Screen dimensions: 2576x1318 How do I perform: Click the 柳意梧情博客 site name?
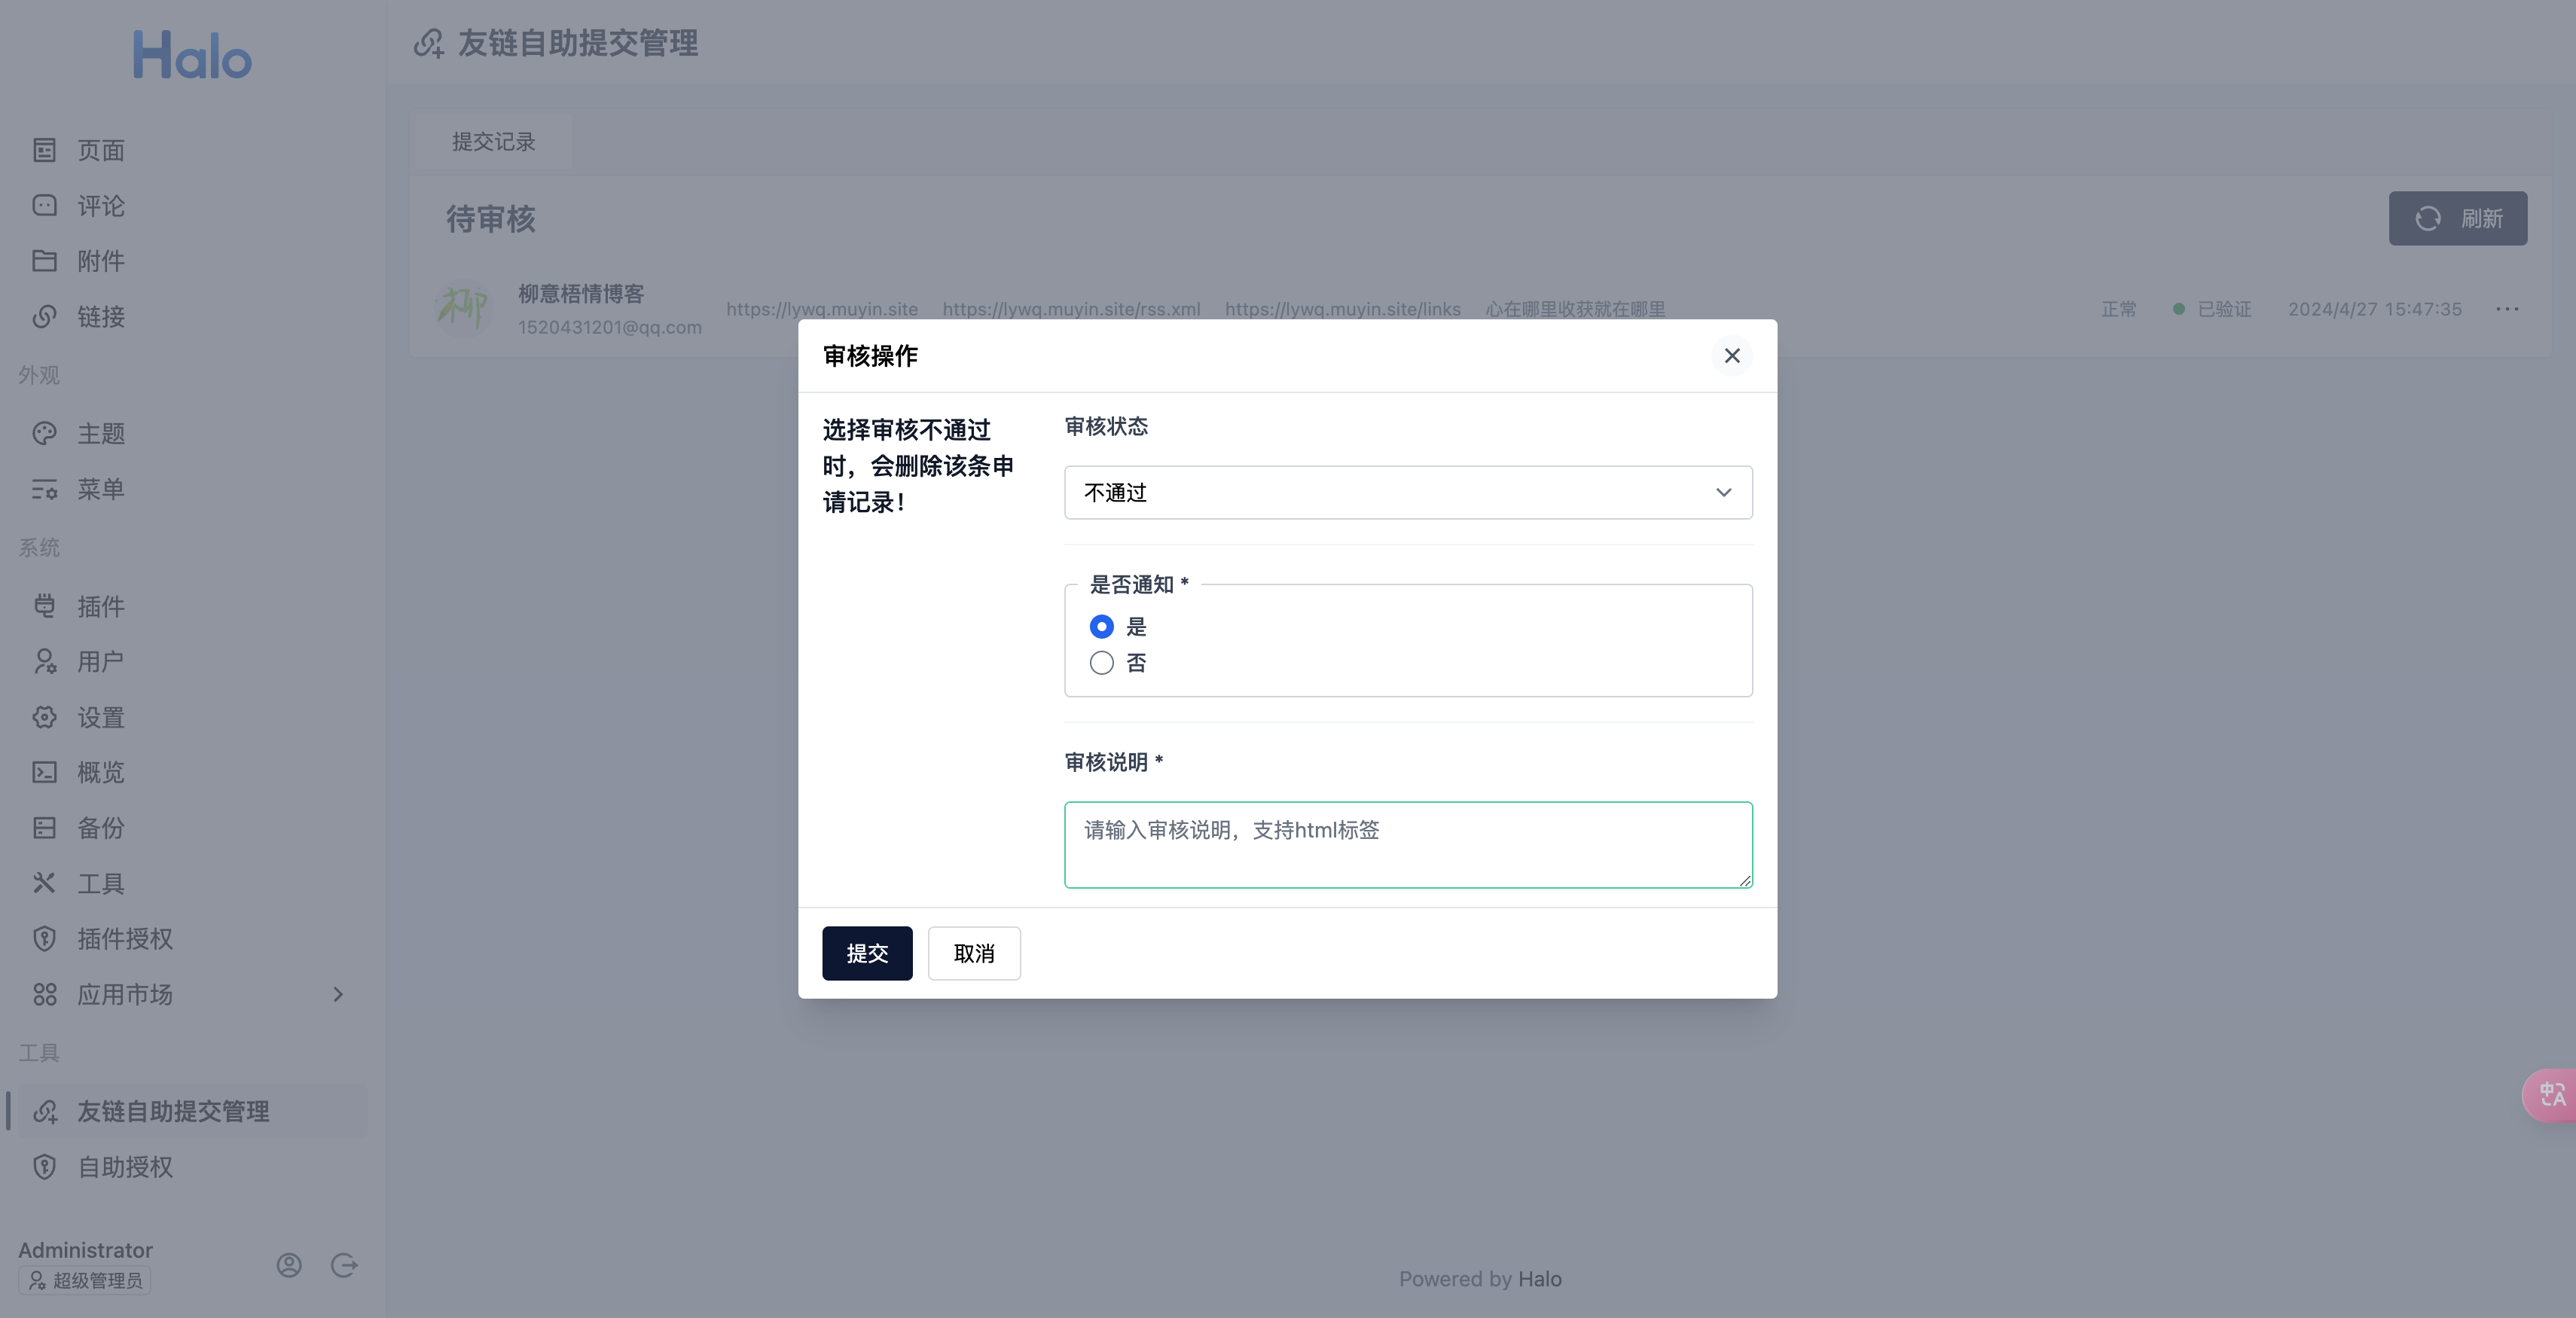(x=581, y=293)
